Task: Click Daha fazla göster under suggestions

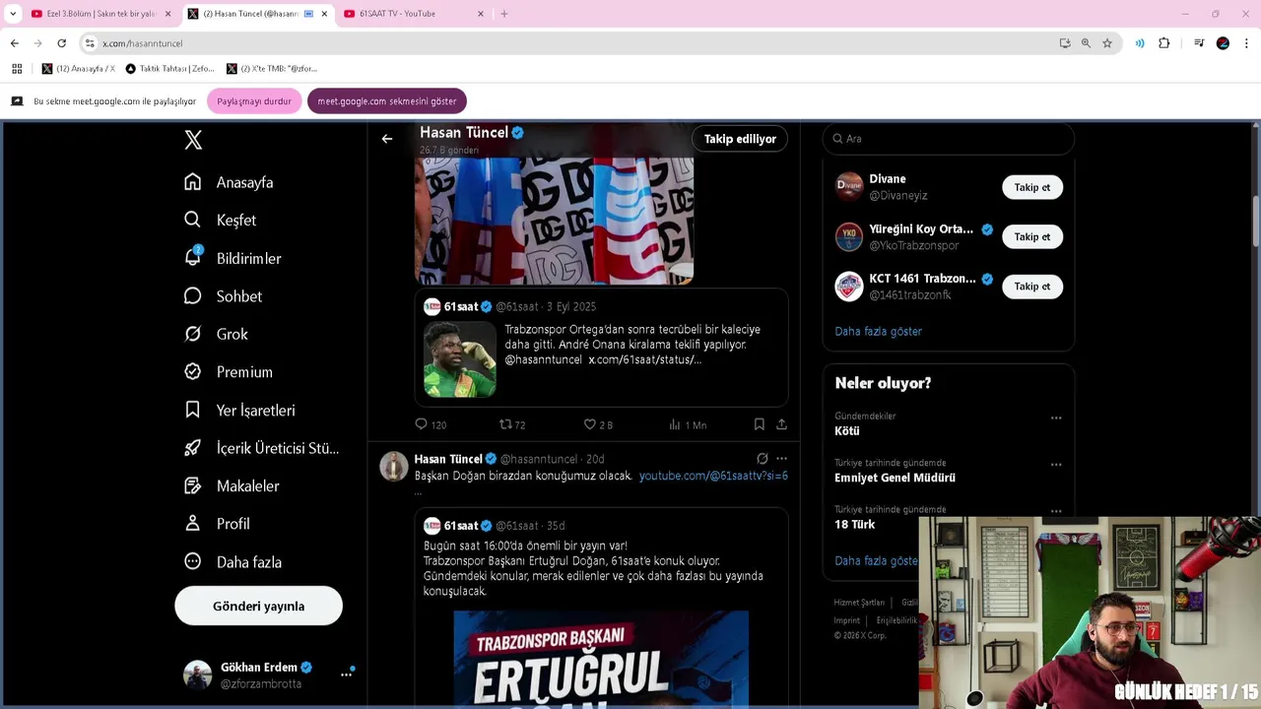Action: [878, 331]
